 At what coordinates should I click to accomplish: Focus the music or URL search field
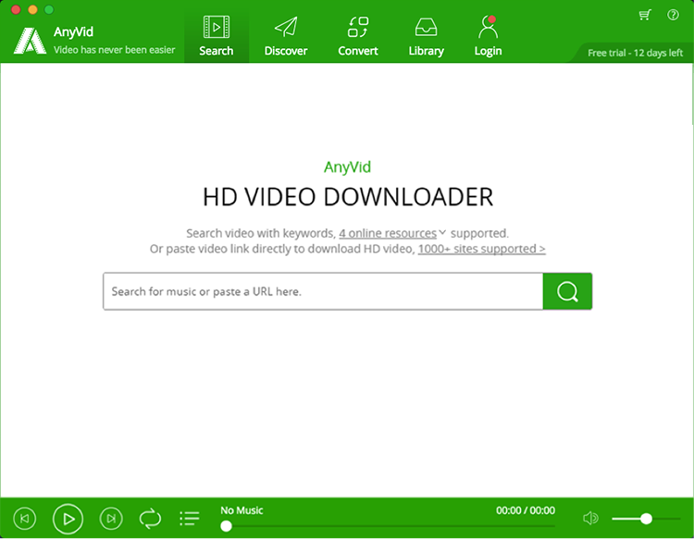(x=323, y=291)
